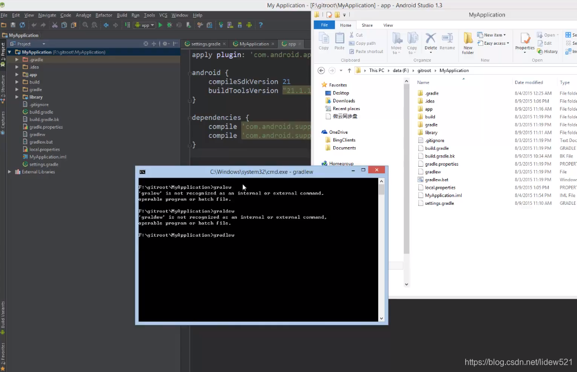Open the New item dropdown in Explorer
This screenshot has height=372, width=577.
[491, 35]
